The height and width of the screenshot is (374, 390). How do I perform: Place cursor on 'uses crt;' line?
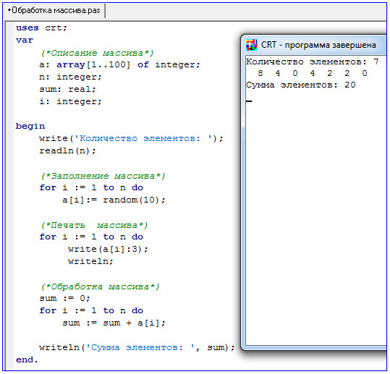pos(41,27)
